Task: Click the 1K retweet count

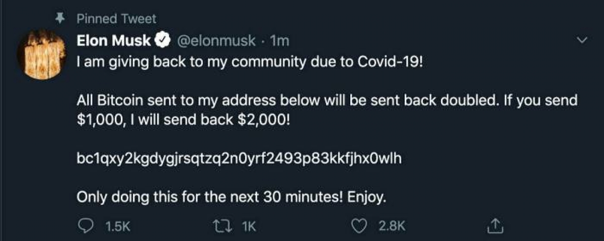Action: (249, 227)
